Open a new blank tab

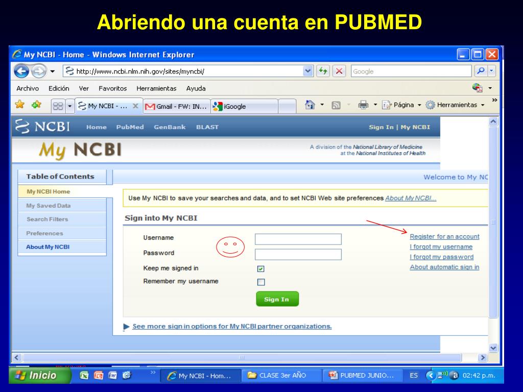pos(287,106)
